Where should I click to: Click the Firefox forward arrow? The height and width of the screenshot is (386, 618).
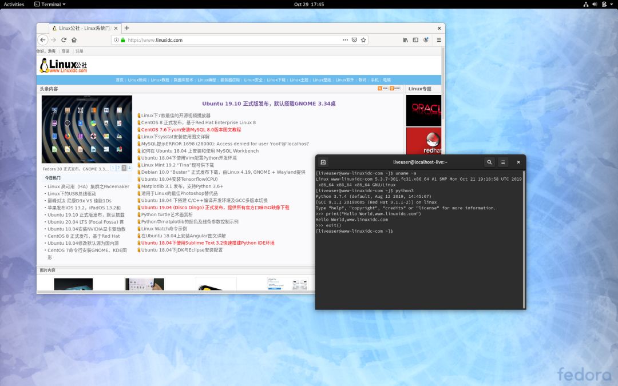[x=54, y=40]
